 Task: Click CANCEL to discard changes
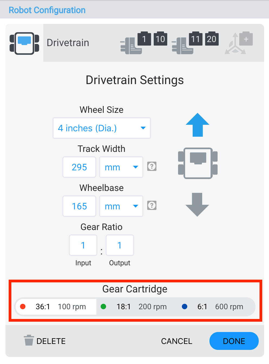(176, 341)
